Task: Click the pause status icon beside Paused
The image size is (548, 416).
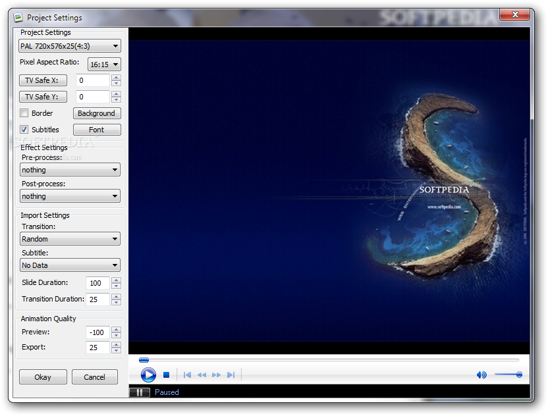Action: (140, 392)
